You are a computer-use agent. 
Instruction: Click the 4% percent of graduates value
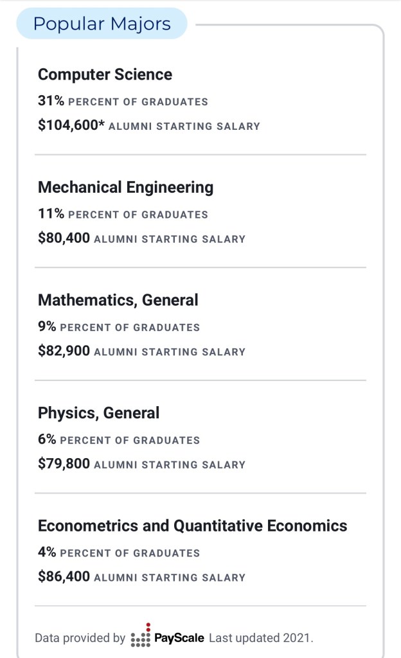pos(47,553)
